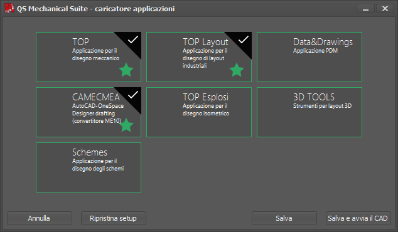Click Salva e avvia il CAD button

(x=358, y=218)
